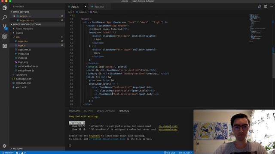Screen dimensions: 275x154
Task: Open index.js file
Action: (x=22, y=58)
